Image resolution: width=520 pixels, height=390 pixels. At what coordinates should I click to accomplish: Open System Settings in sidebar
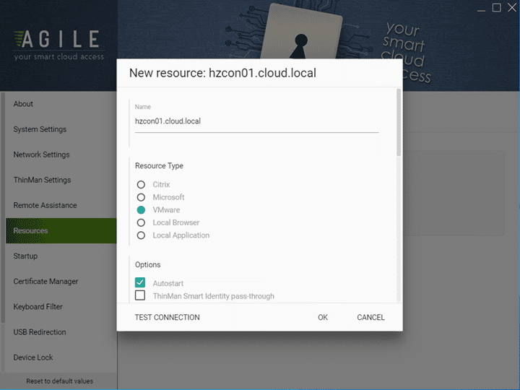coord(61,129)
